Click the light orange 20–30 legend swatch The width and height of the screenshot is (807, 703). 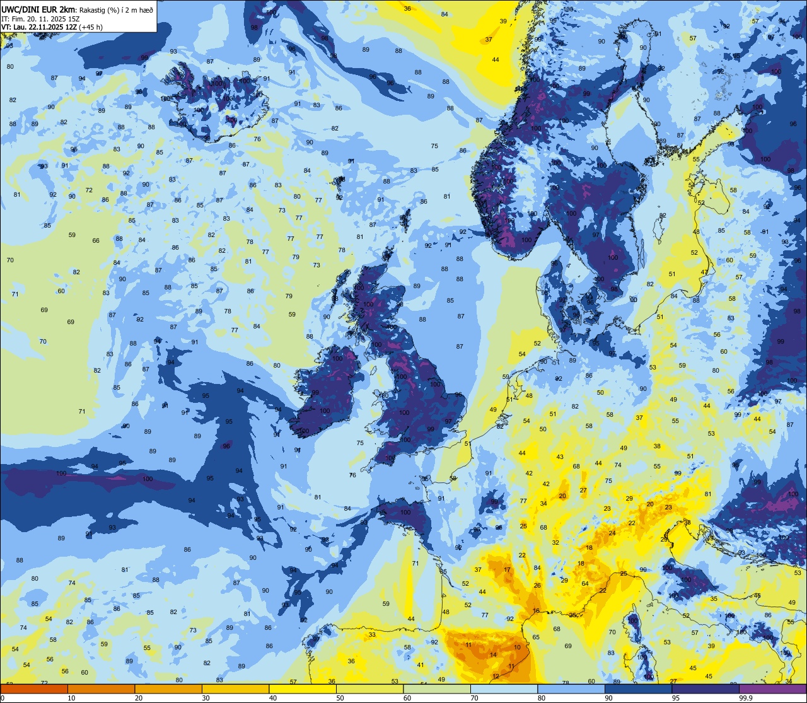pyautogui.click(x=168, y=688)
